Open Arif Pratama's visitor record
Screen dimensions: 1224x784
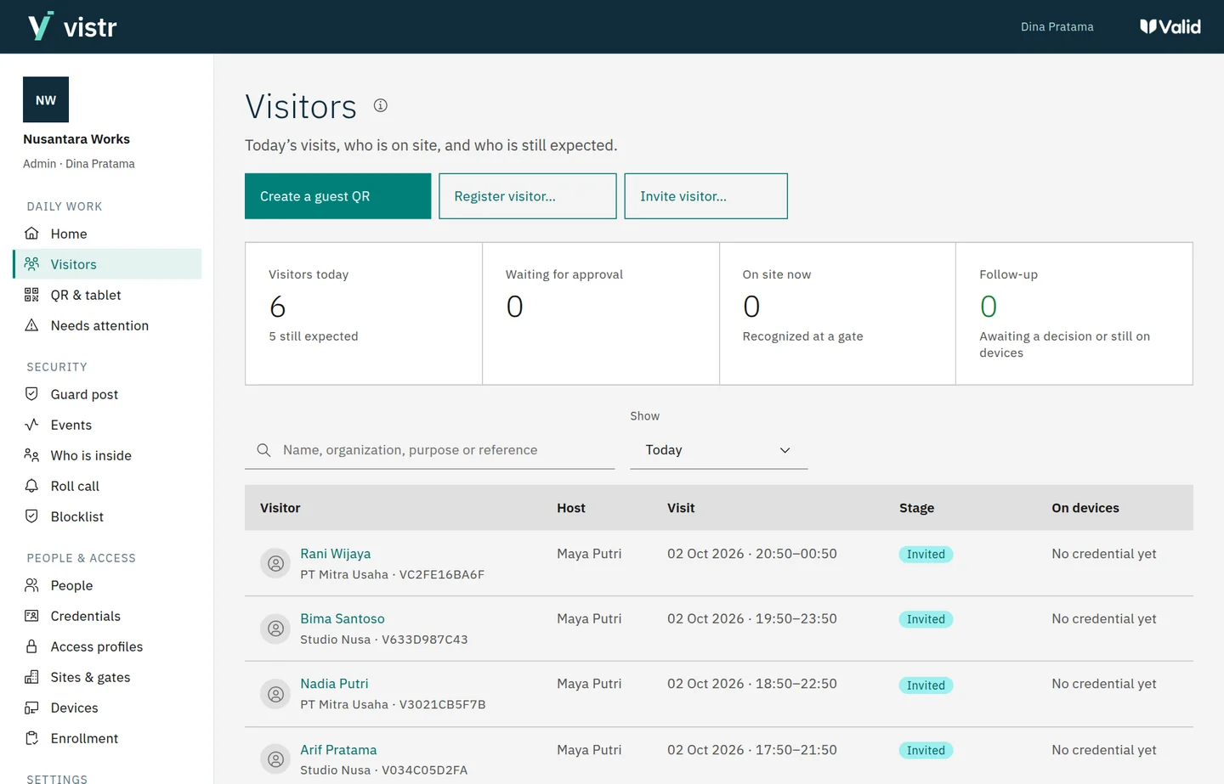(338, 750)
